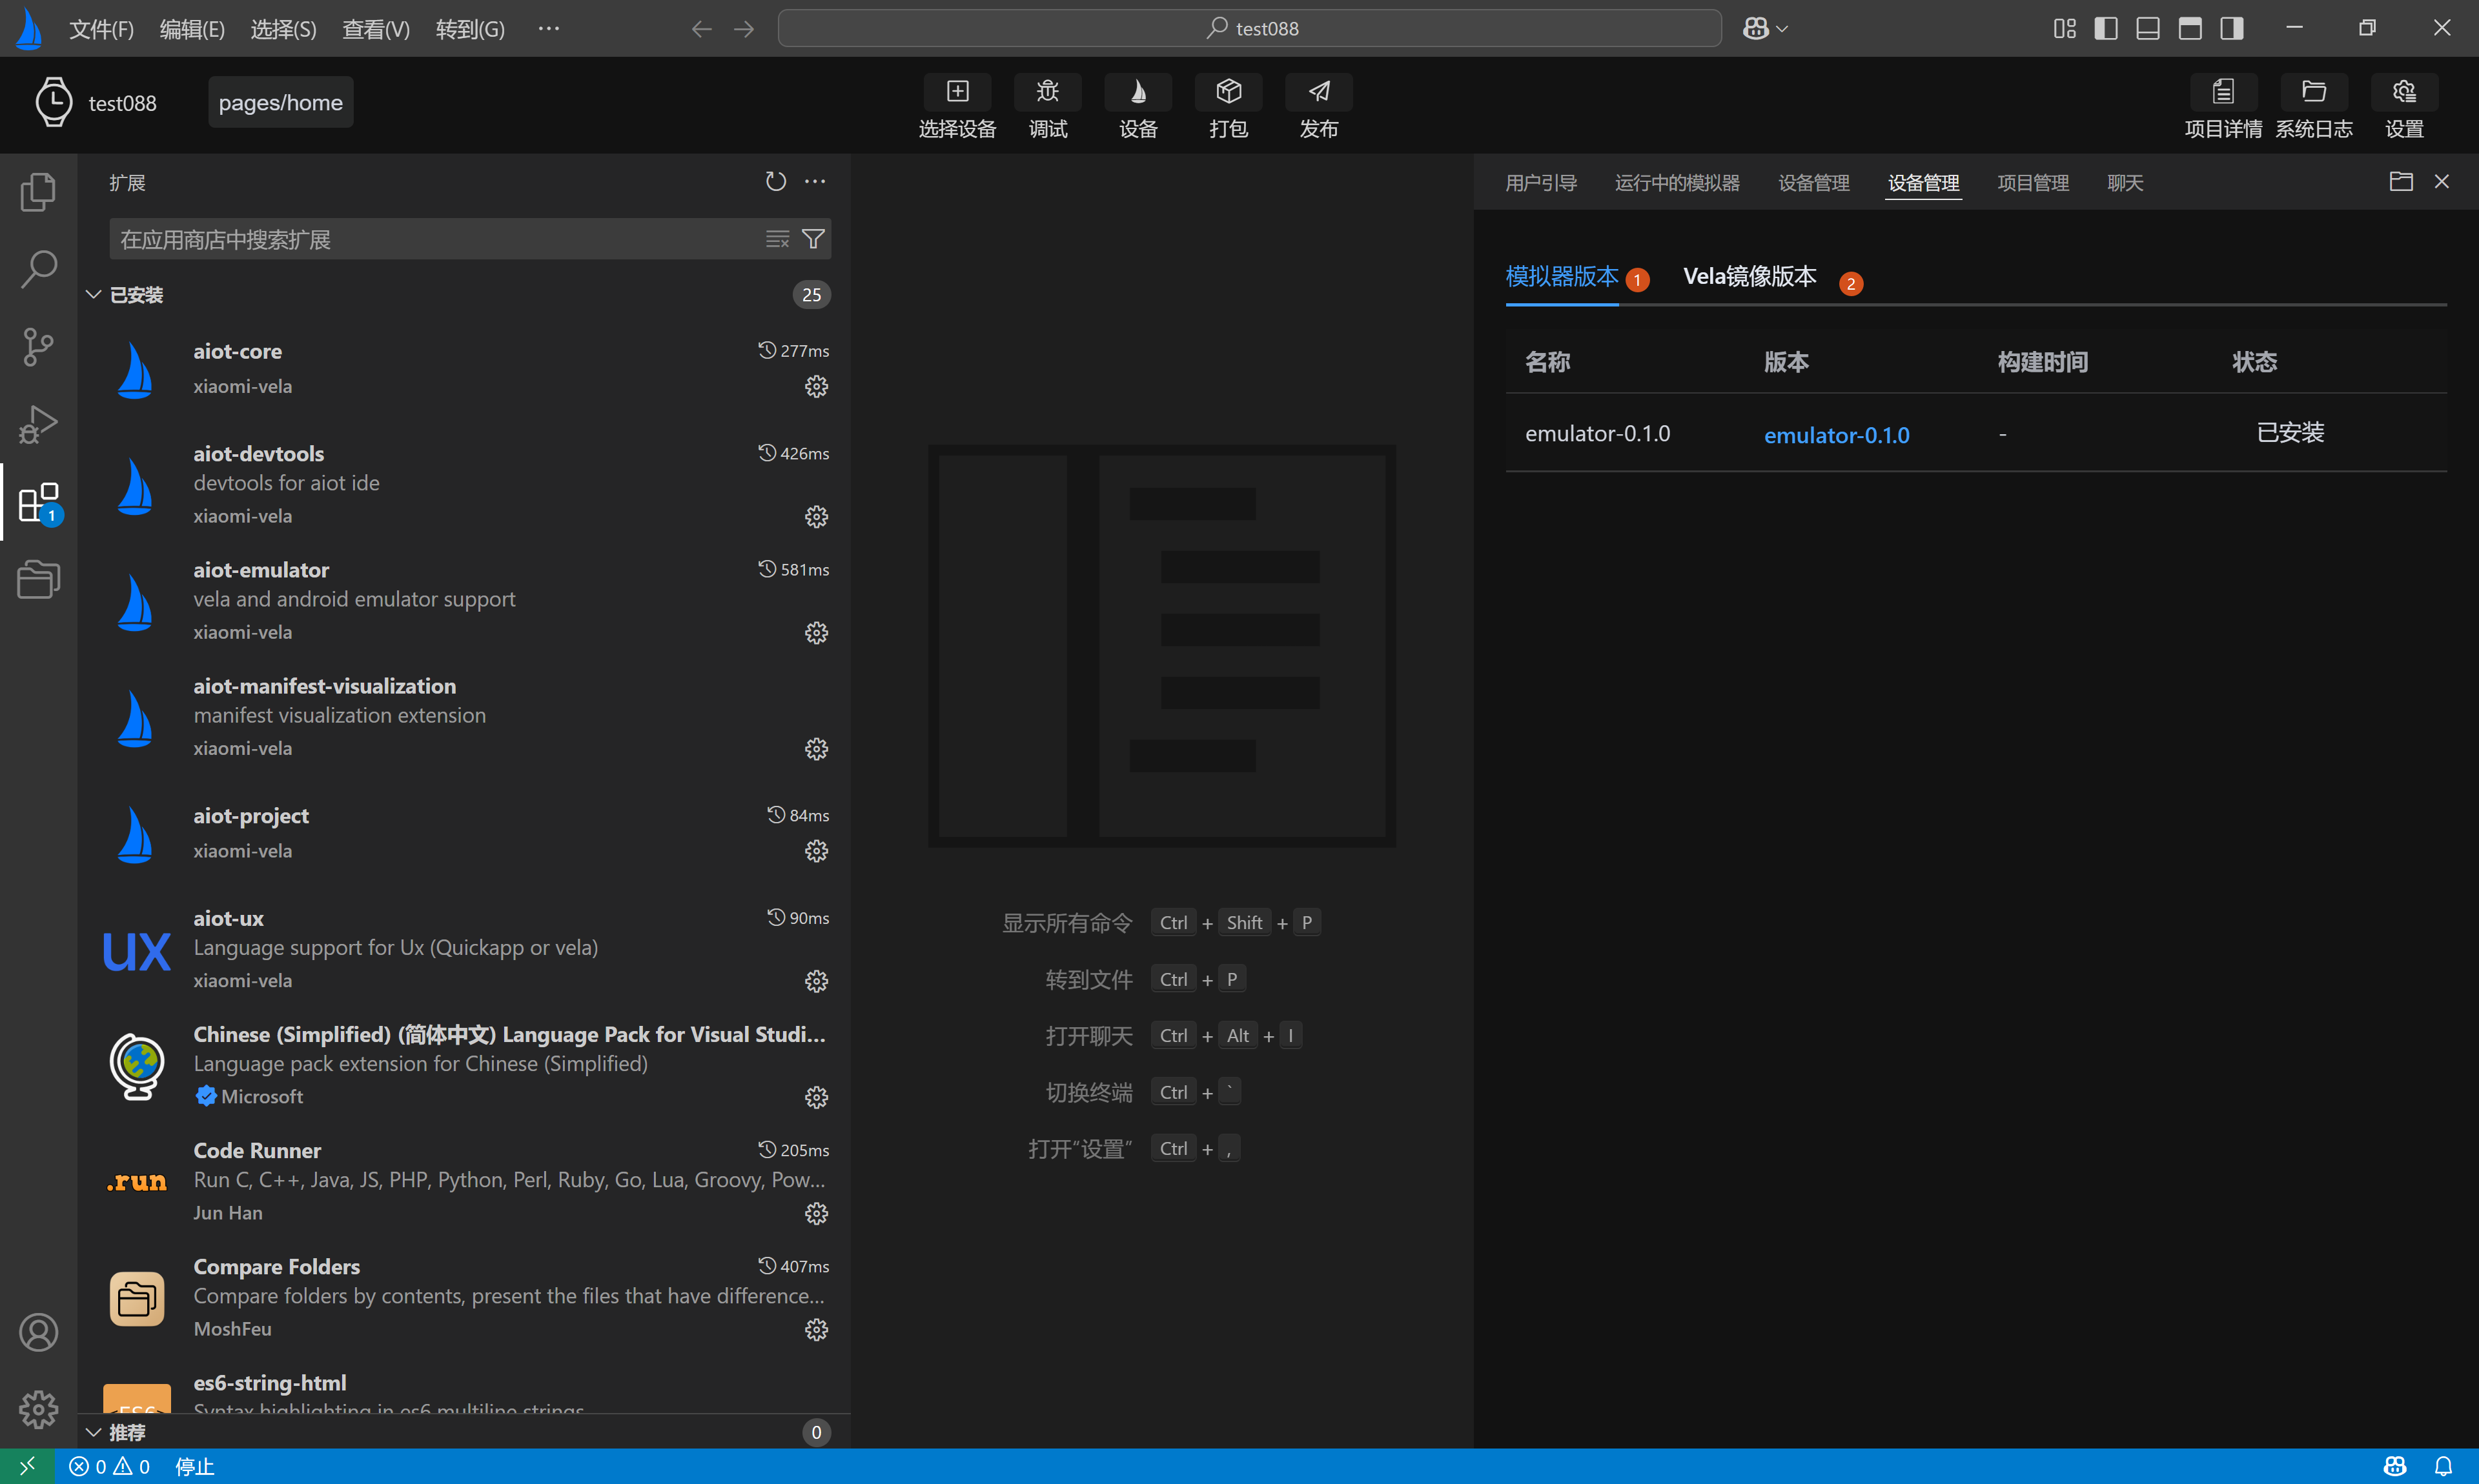Click the filter extensions funnel icon
This screenshot has height=1484, width=2479.
coord(813,239)
